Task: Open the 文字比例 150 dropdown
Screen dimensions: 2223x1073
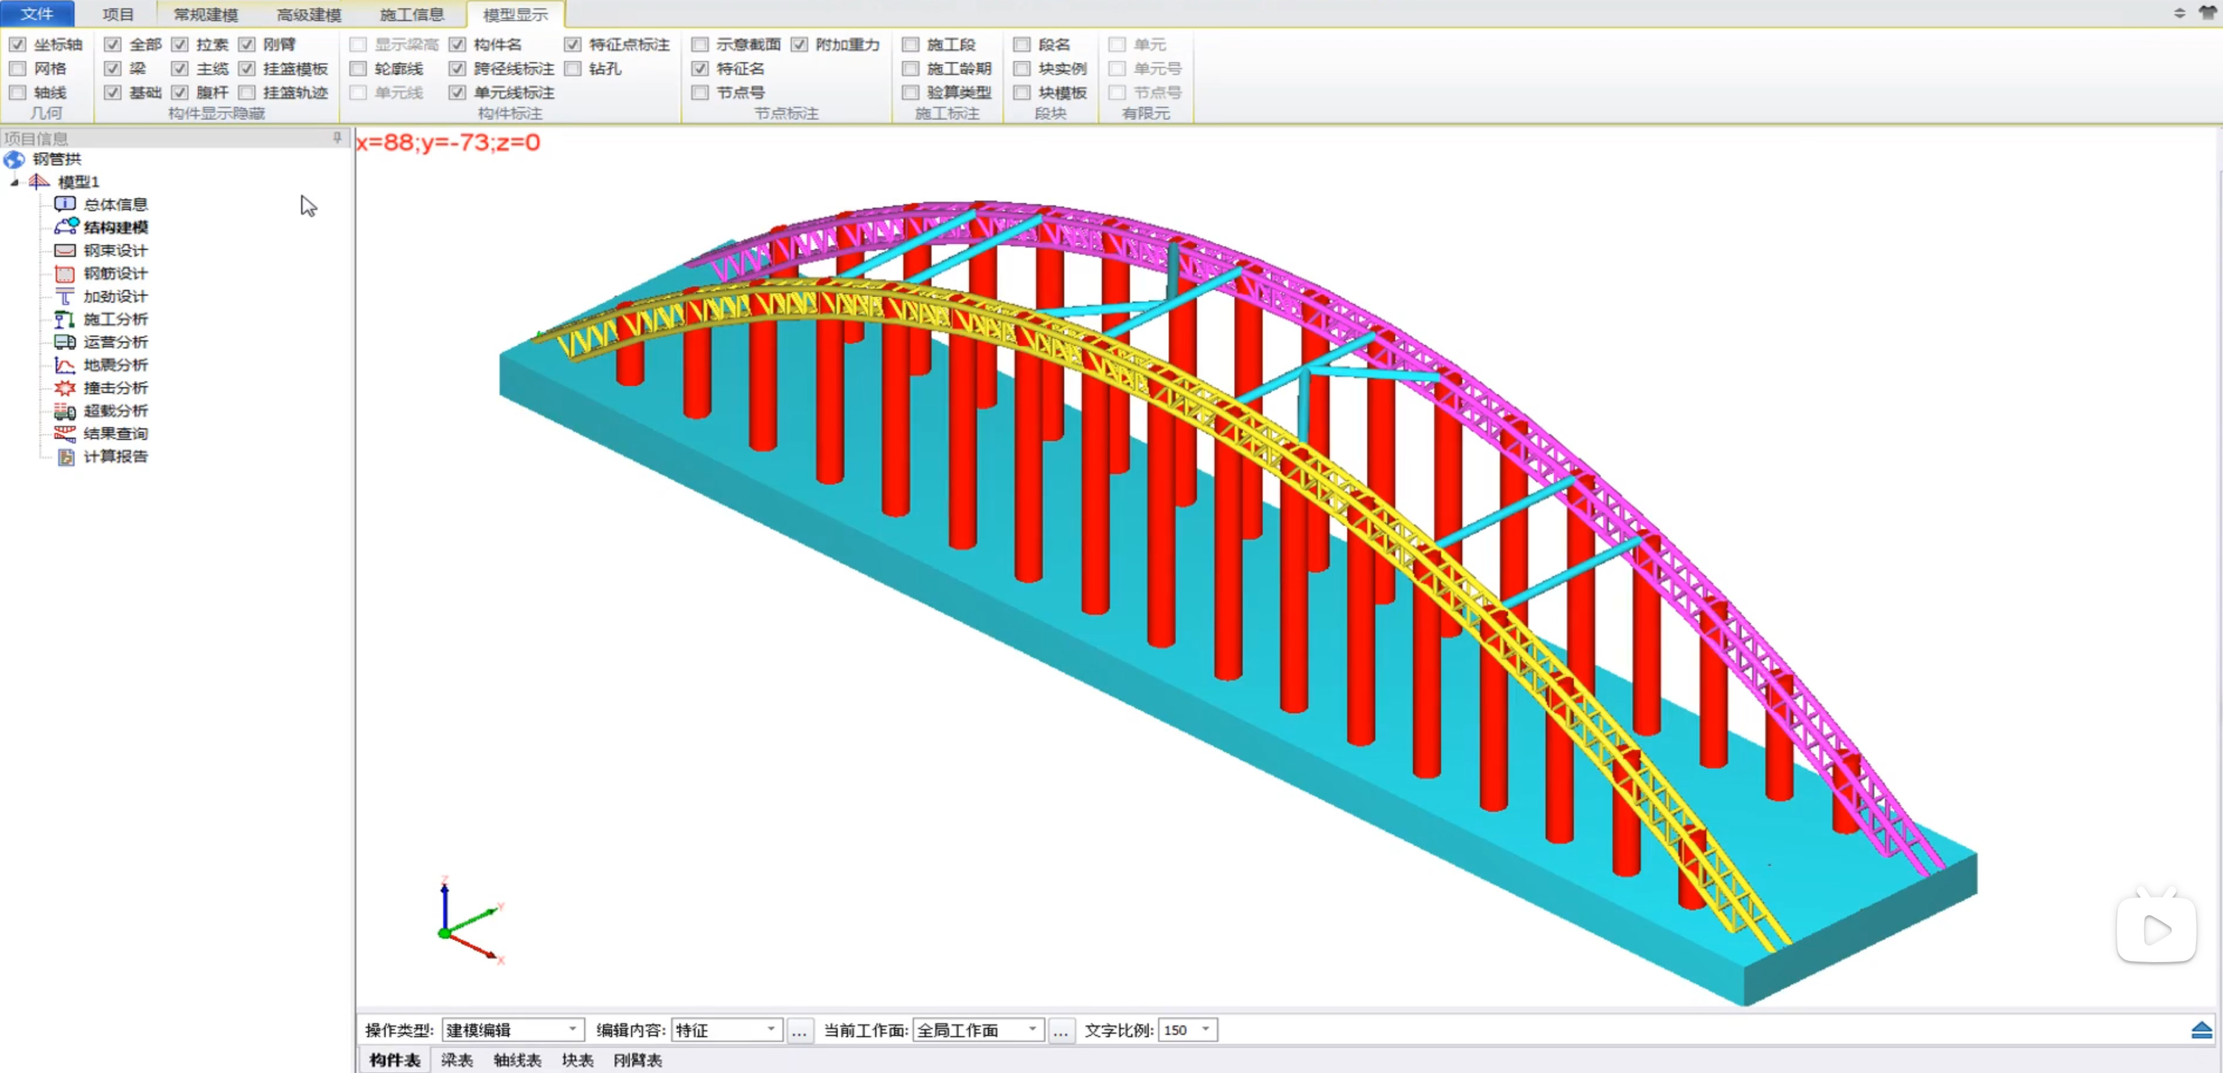Action: 1206,1029
